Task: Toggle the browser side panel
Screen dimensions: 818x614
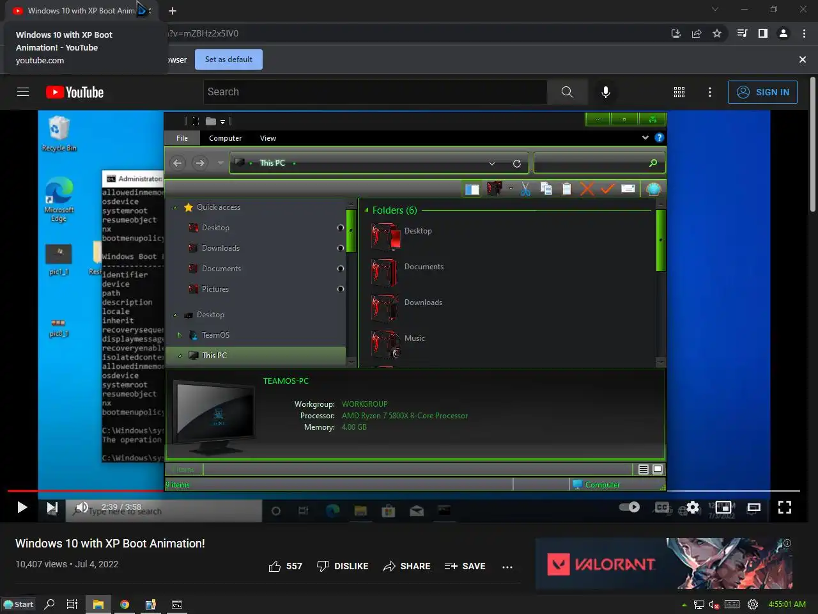Action: 762,33
